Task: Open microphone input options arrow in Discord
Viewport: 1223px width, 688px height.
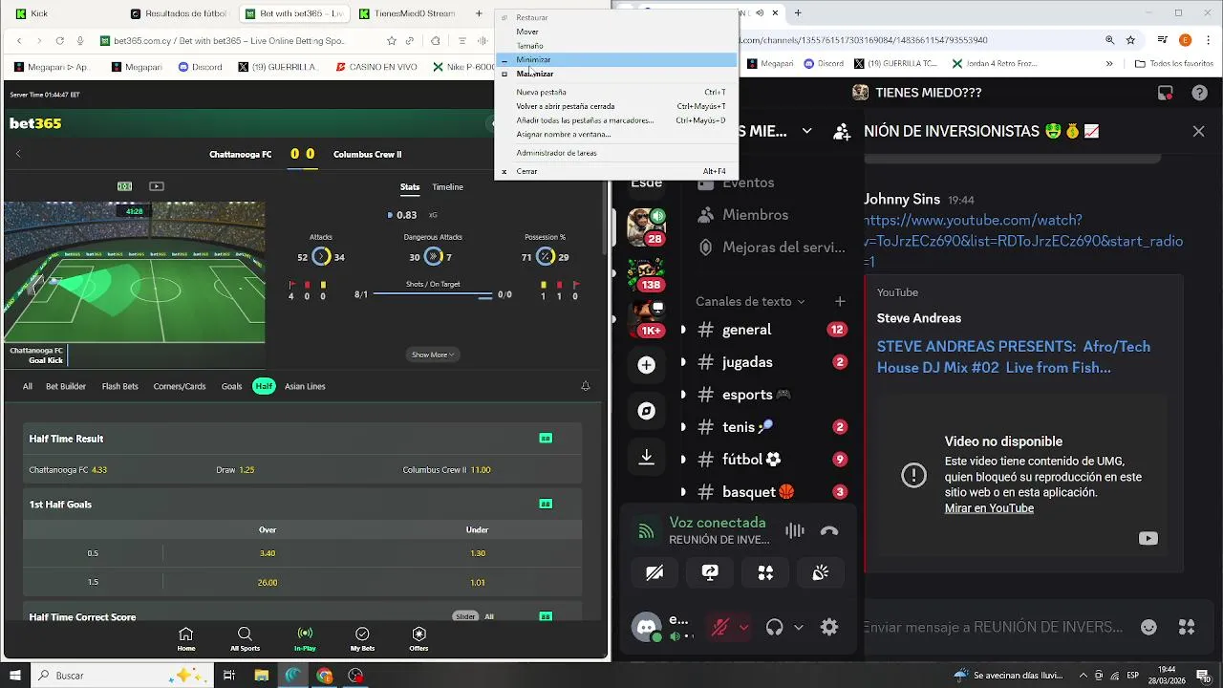Action: 743,628
